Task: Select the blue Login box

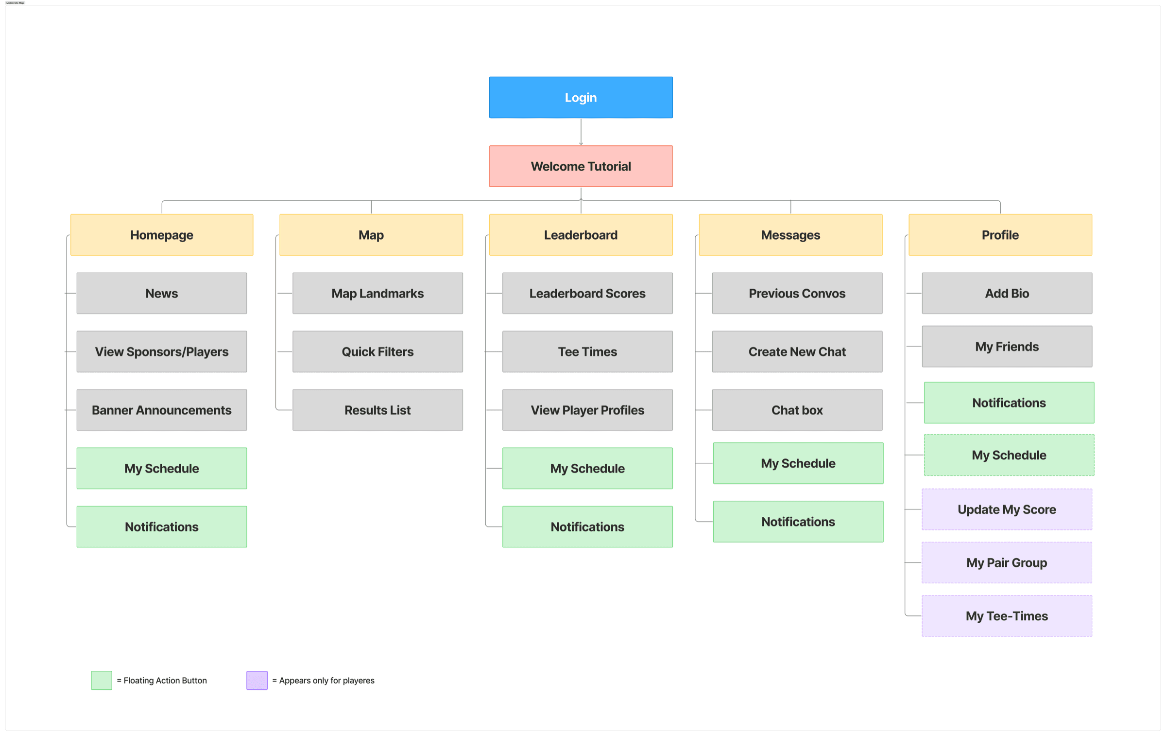Action: tap(581, 97)
